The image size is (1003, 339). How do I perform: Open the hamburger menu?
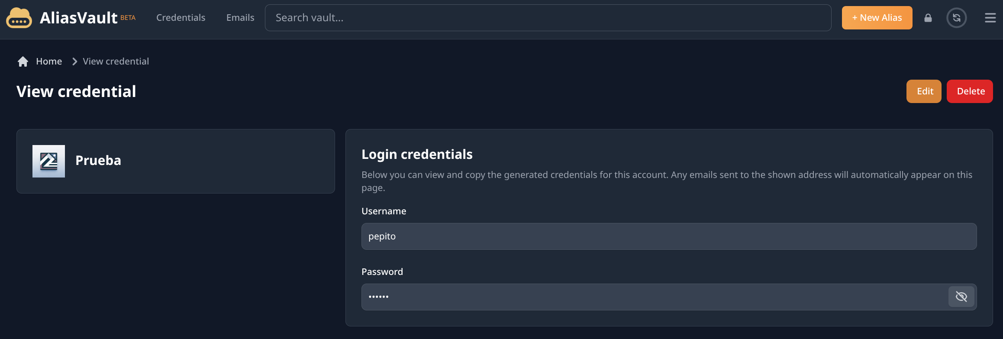(x=990, y=18)
